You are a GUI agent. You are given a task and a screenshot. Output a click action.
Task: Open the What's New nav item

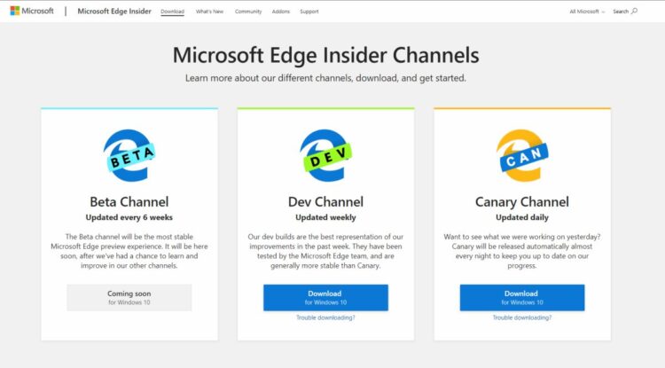tap(209, 12)
